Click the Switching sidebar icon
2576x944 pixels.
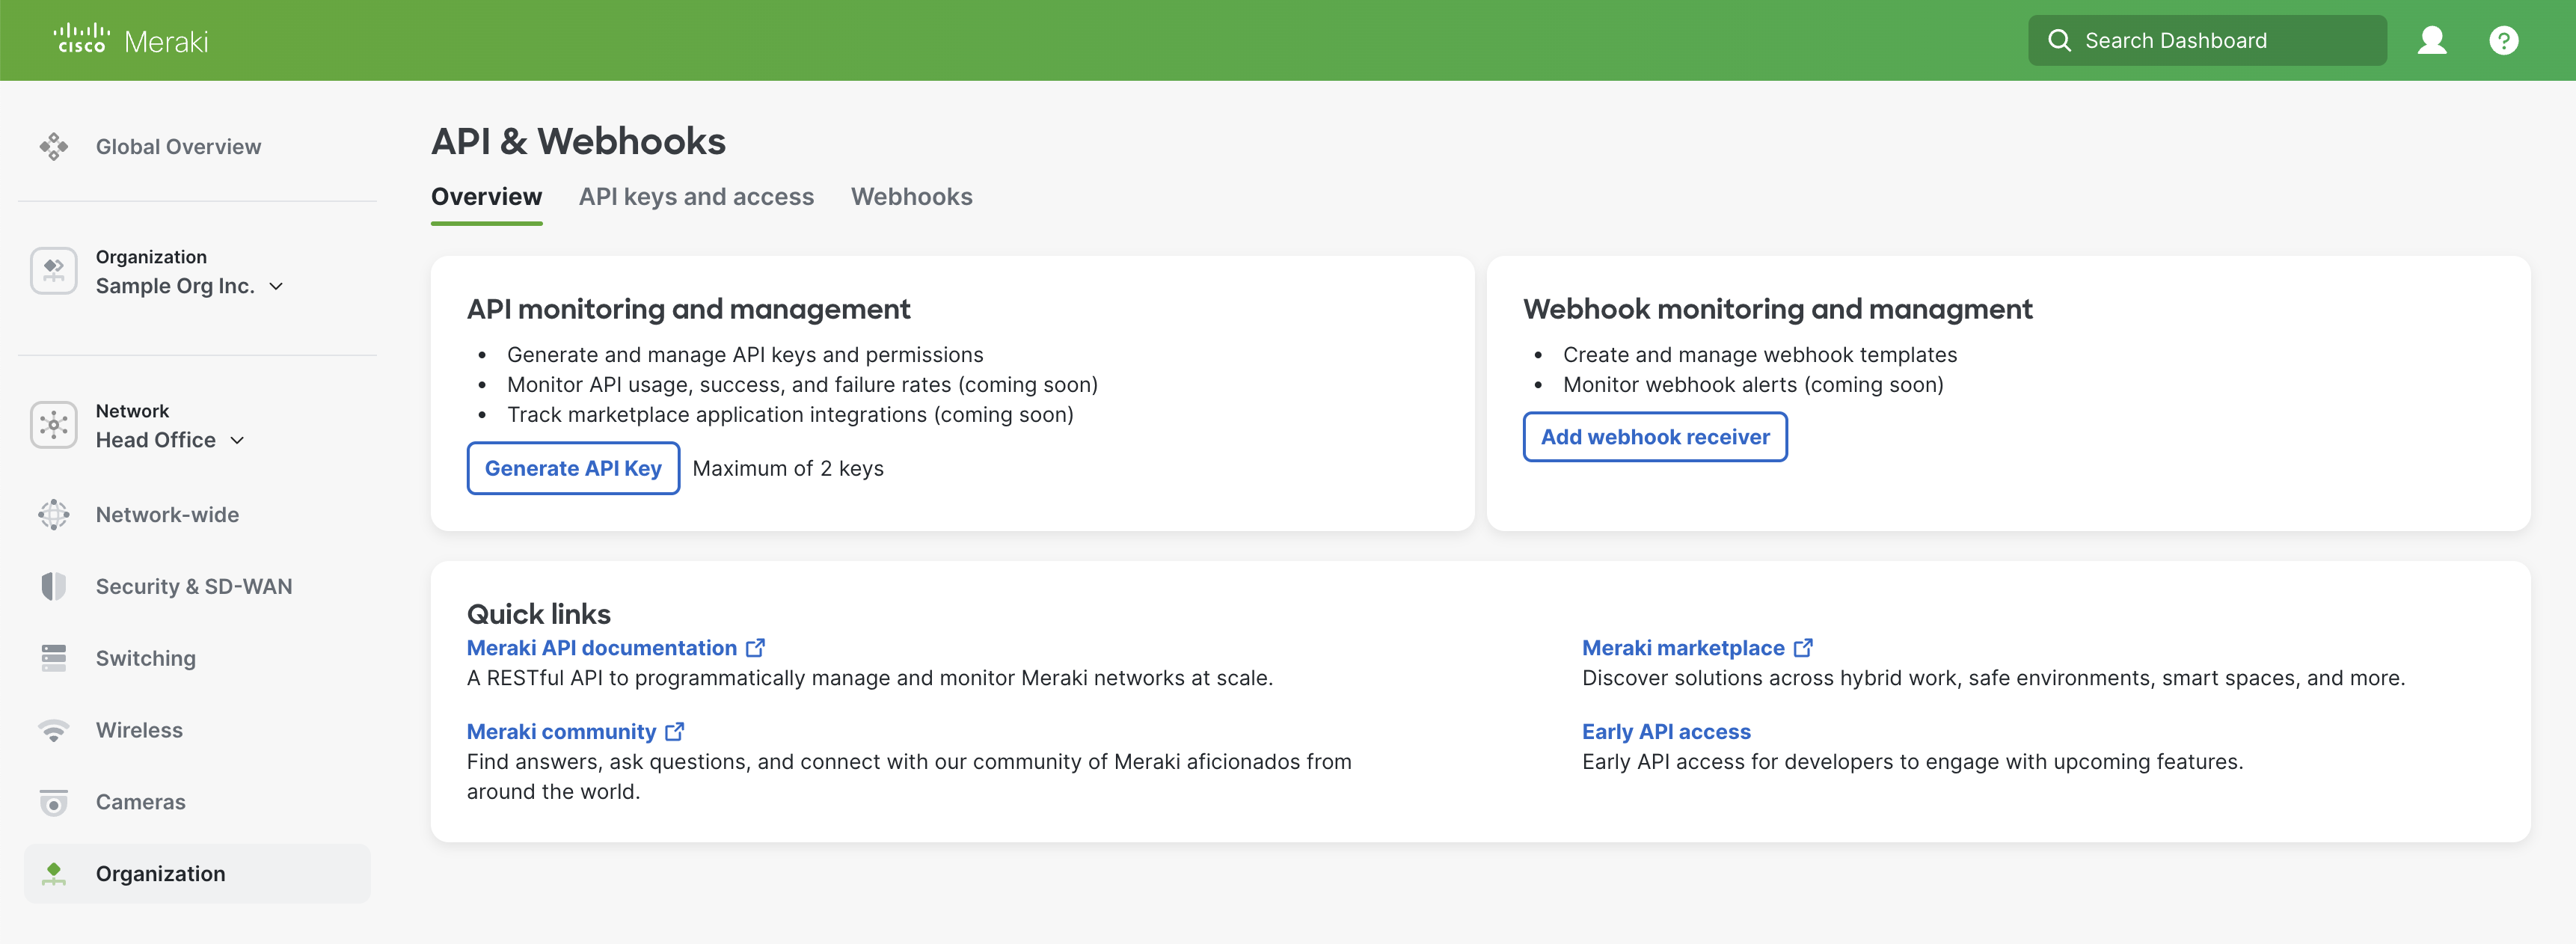(x=54, y=658)
